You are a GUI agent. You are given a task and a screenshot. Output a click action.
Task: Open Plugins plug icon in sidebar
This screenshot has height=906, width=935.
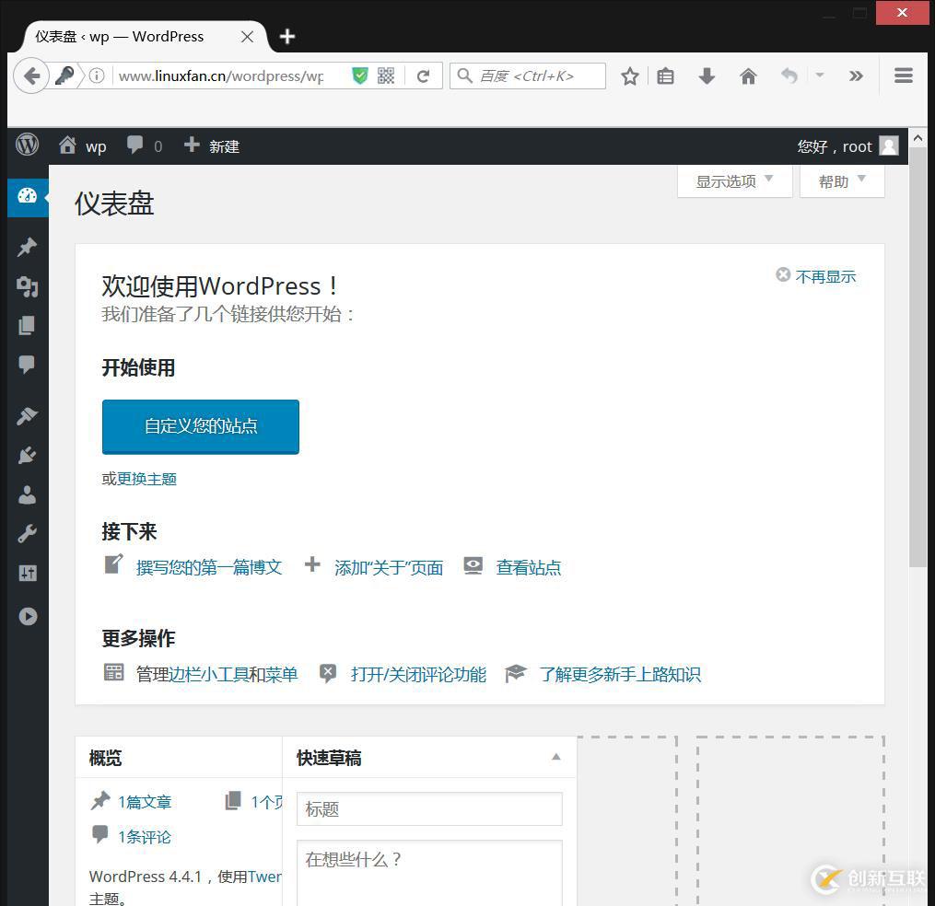28,455
